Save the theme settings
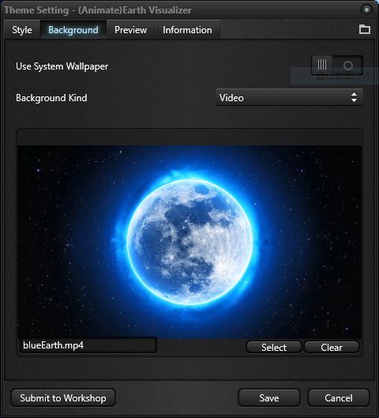Image resolution: width=379 pixels, height=418 pixels. tap(269, 397)
